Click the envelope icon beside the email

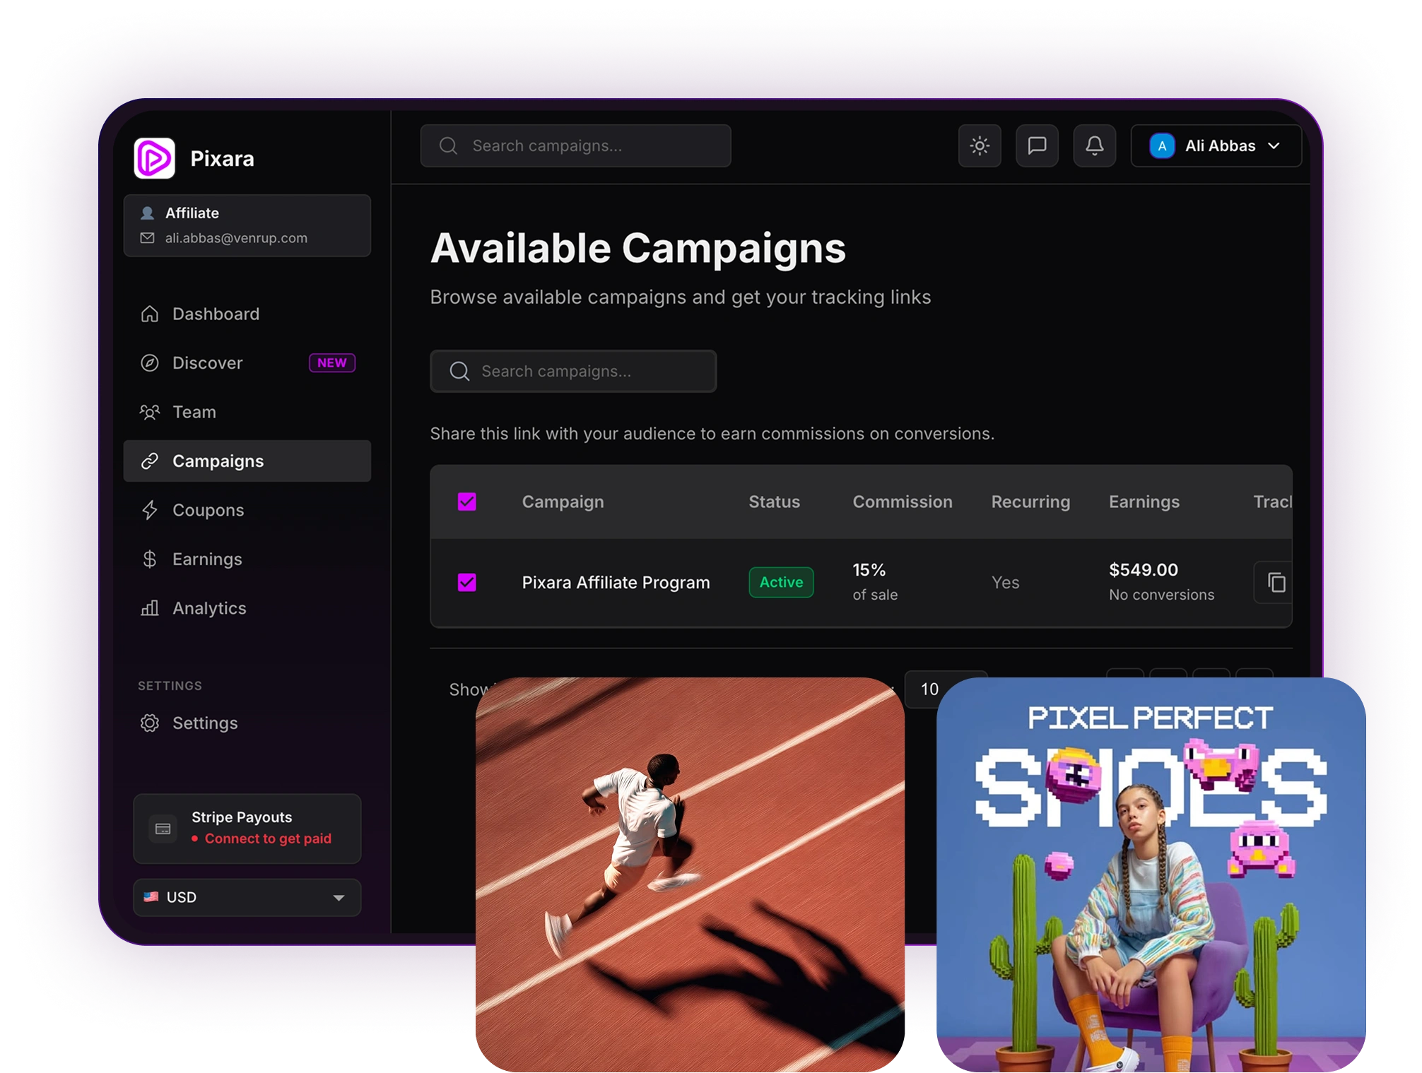tap(147, 238)
